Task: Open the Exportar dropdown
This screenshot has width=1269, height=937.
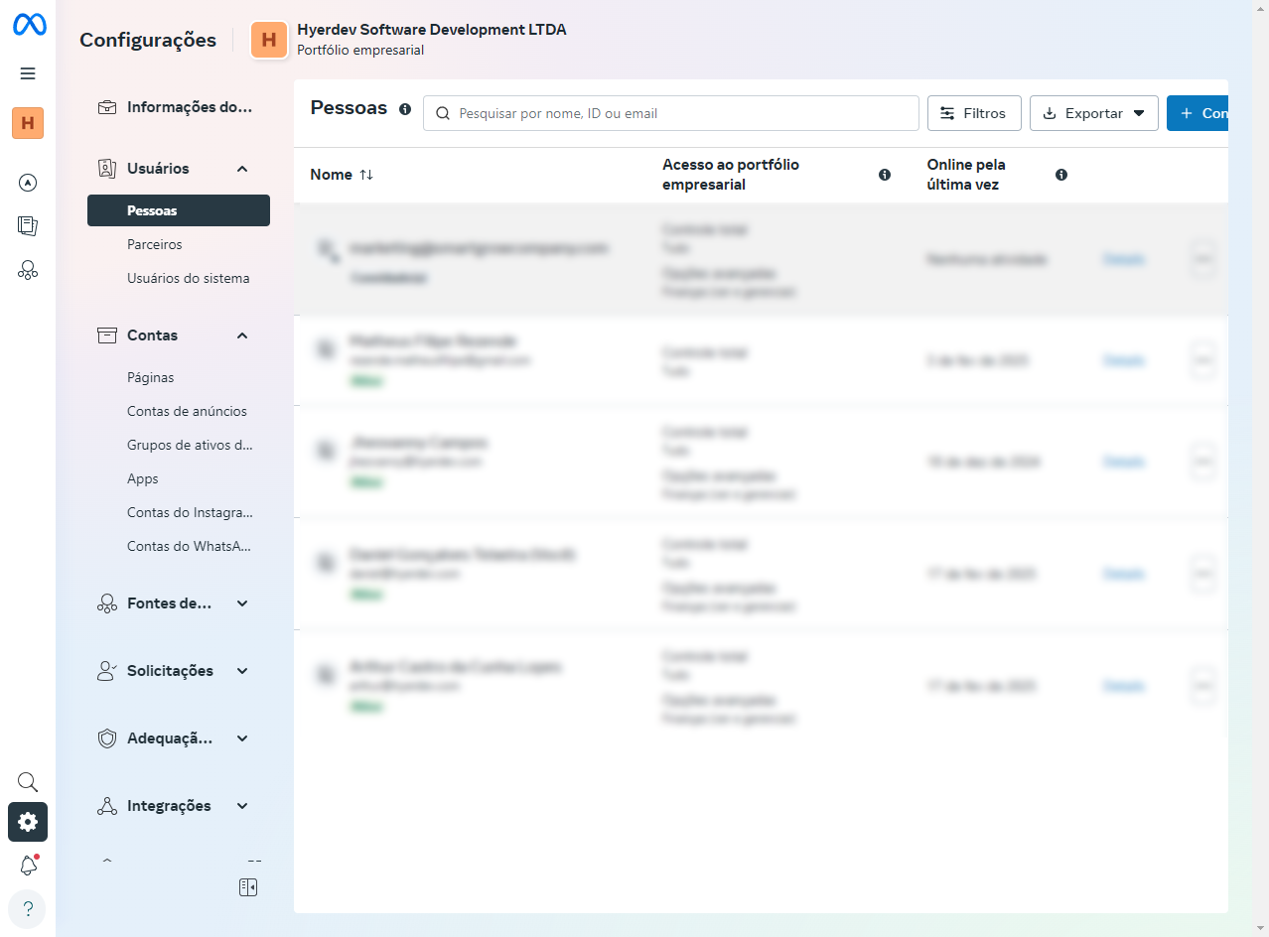Action: (1093, 113)
